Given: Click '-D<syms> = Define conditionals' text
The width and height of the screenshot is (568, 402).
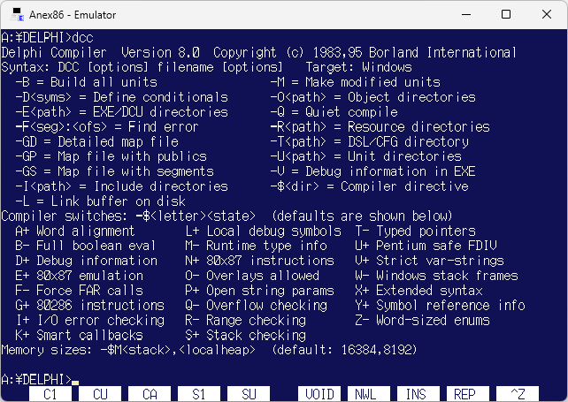Looking at the screenshot, I should coord(122,97).
